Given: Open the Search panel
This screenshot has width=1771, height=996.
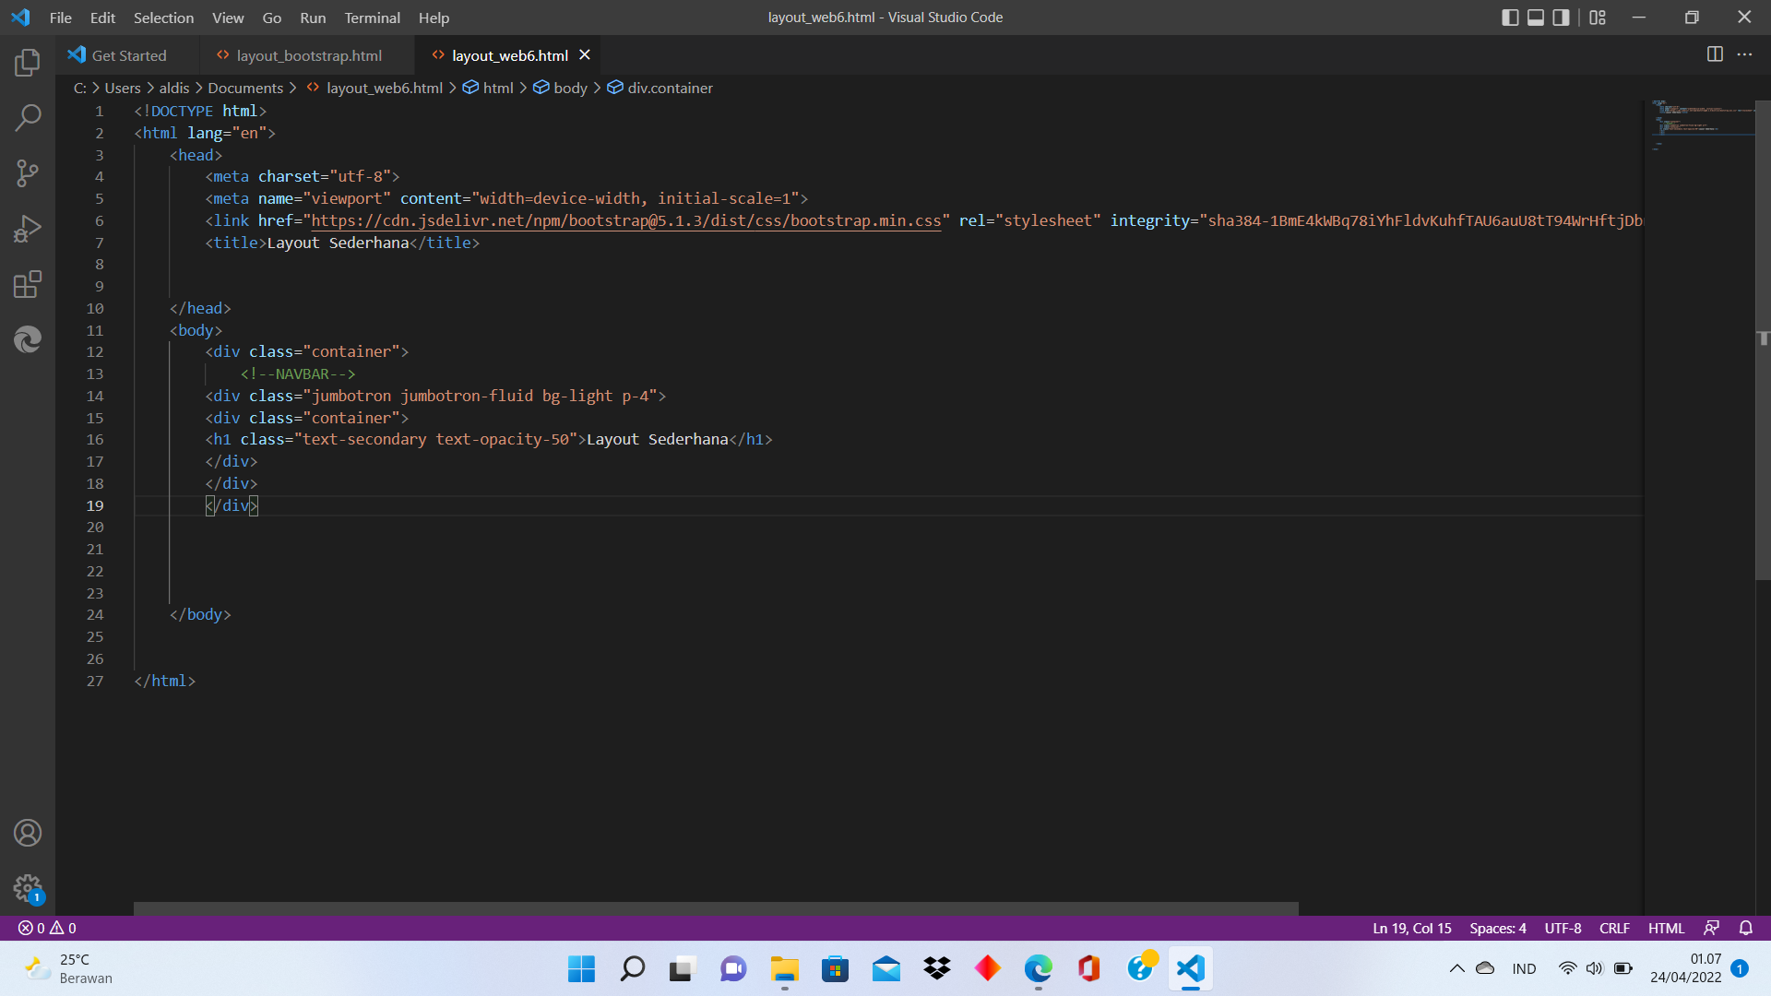Looking at the screenshot, I should (x=29, y=118).
